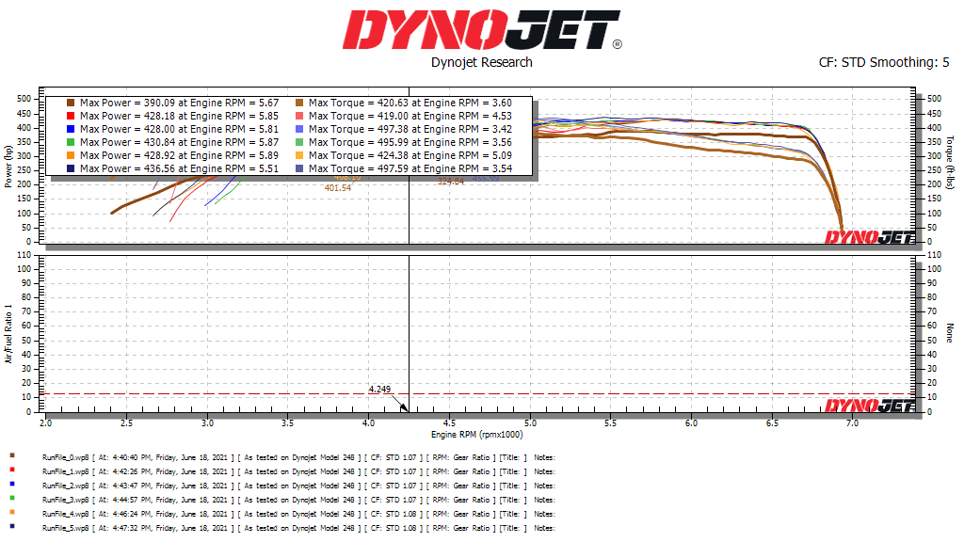
Task: Click the RunFile_3.wp8 run entry
Action: point(298,501)
